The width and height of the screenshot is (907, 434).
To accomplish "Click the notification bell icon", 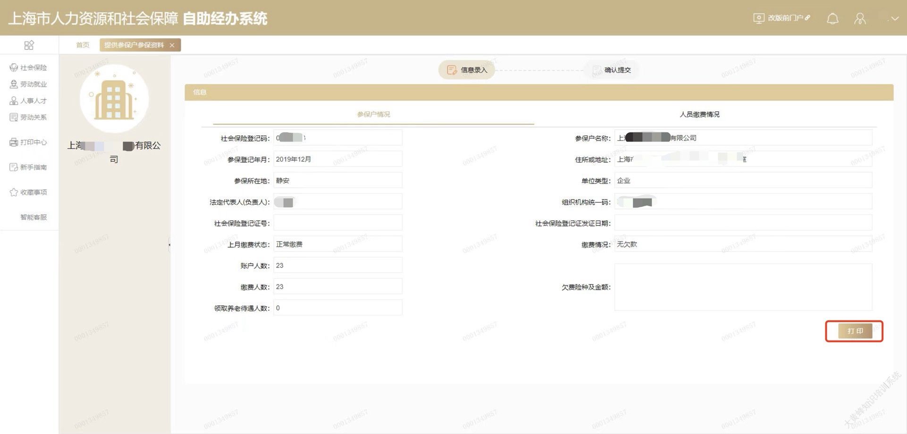I will [832, 18].
